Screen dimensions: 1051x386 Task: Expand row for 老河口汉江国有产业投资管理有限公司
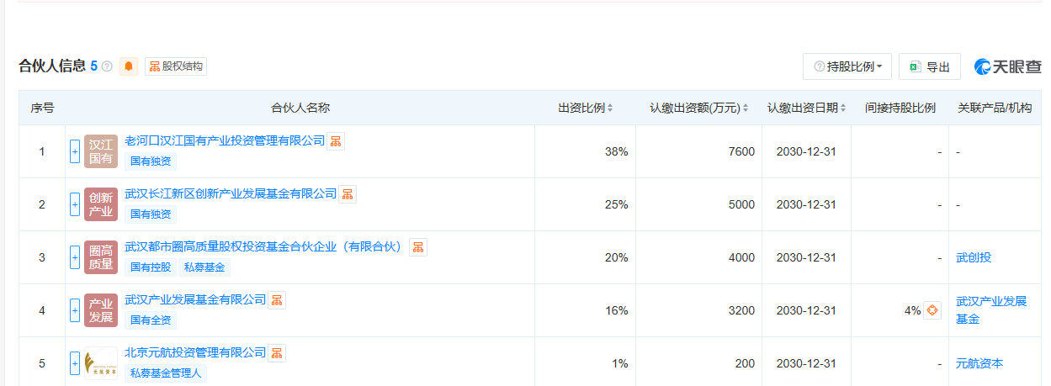[x=75, y=151]
